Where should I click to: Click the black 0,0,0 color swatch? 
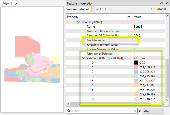[x=136, y=63]
